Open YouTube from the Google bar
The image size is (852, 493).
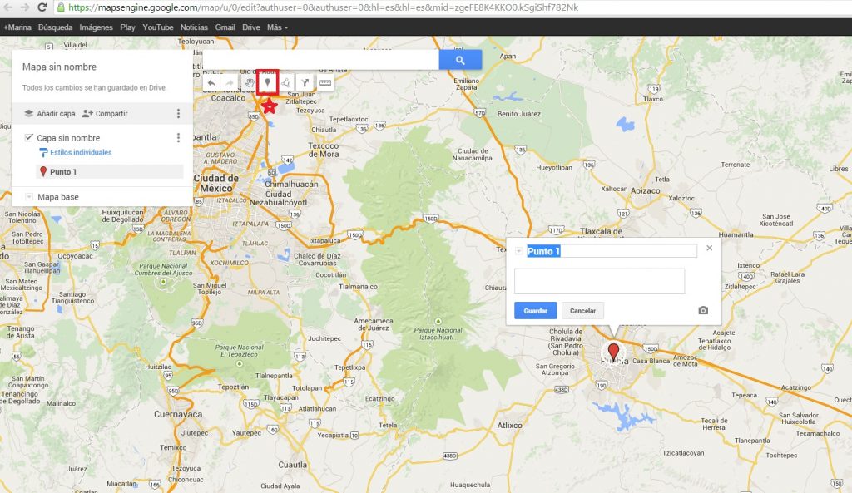click(x=157, y=27)
